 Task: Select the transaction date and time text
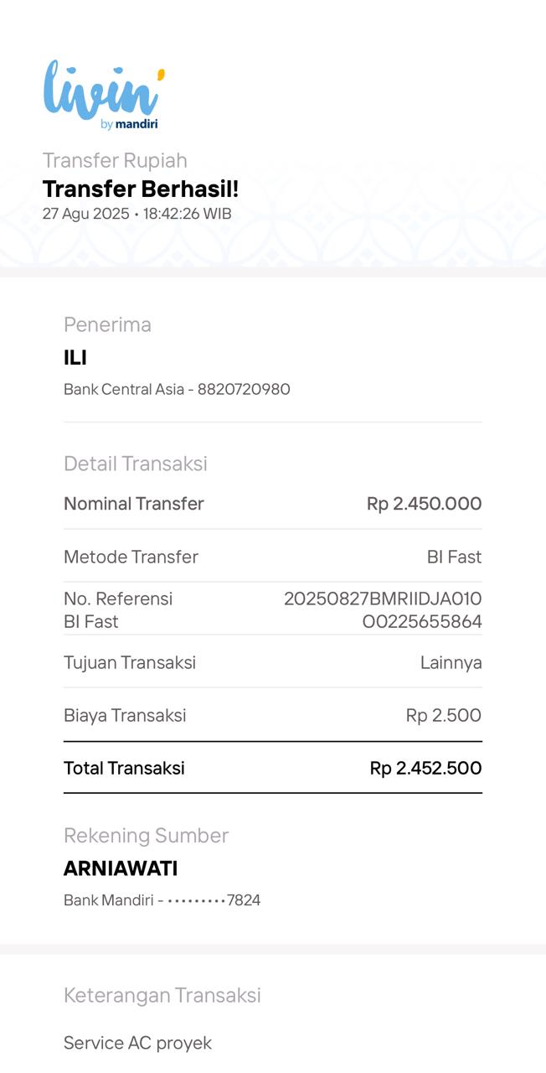click(x=136, y=214)
